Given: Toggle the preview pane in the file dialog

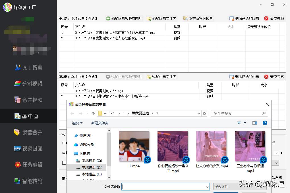Looking at the screenshot, I should point(254,123).
